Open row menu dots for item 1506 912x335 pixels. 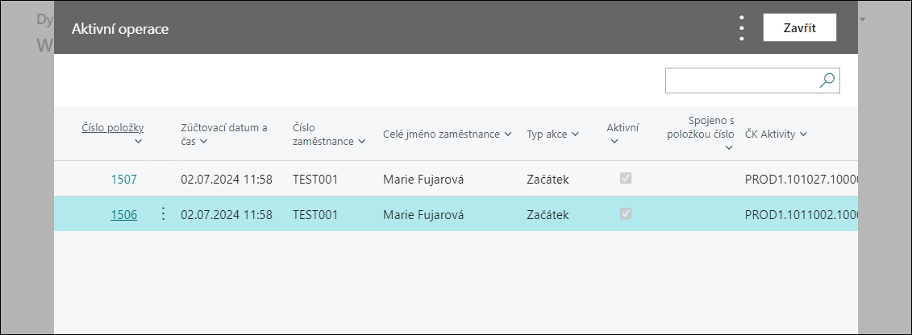(x=163, y=214)
